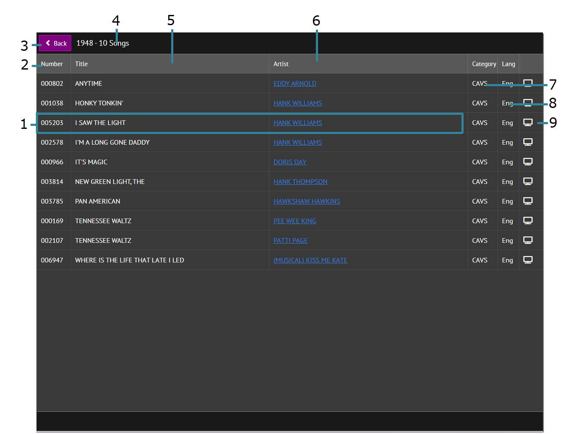Follow the PEE WEE KING link

coord(295,221)
